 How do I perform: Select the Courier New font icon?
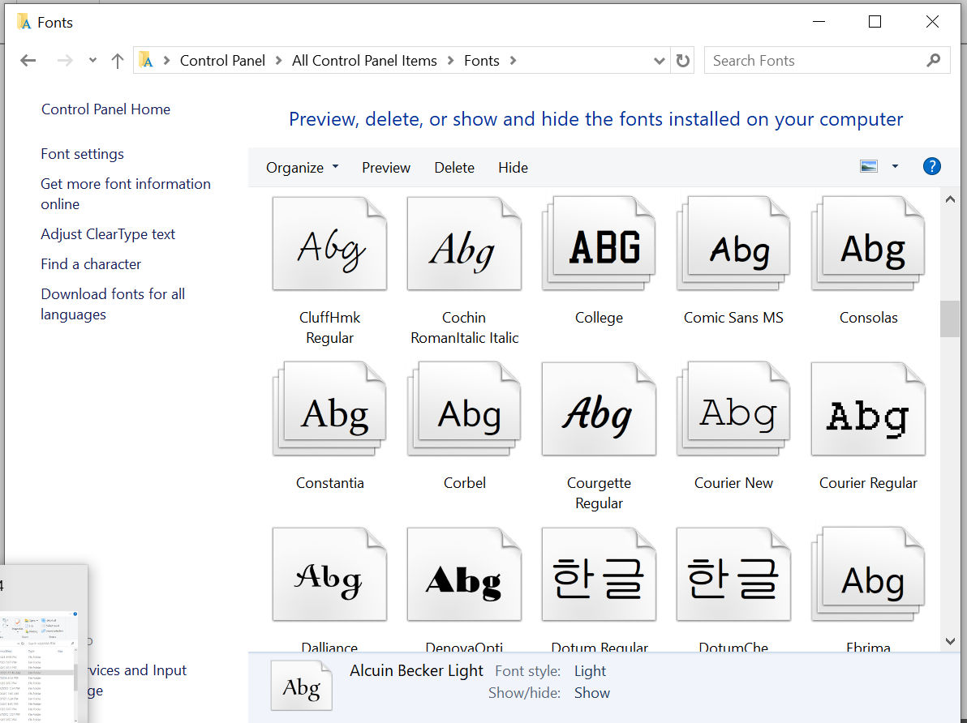[733, 409]
